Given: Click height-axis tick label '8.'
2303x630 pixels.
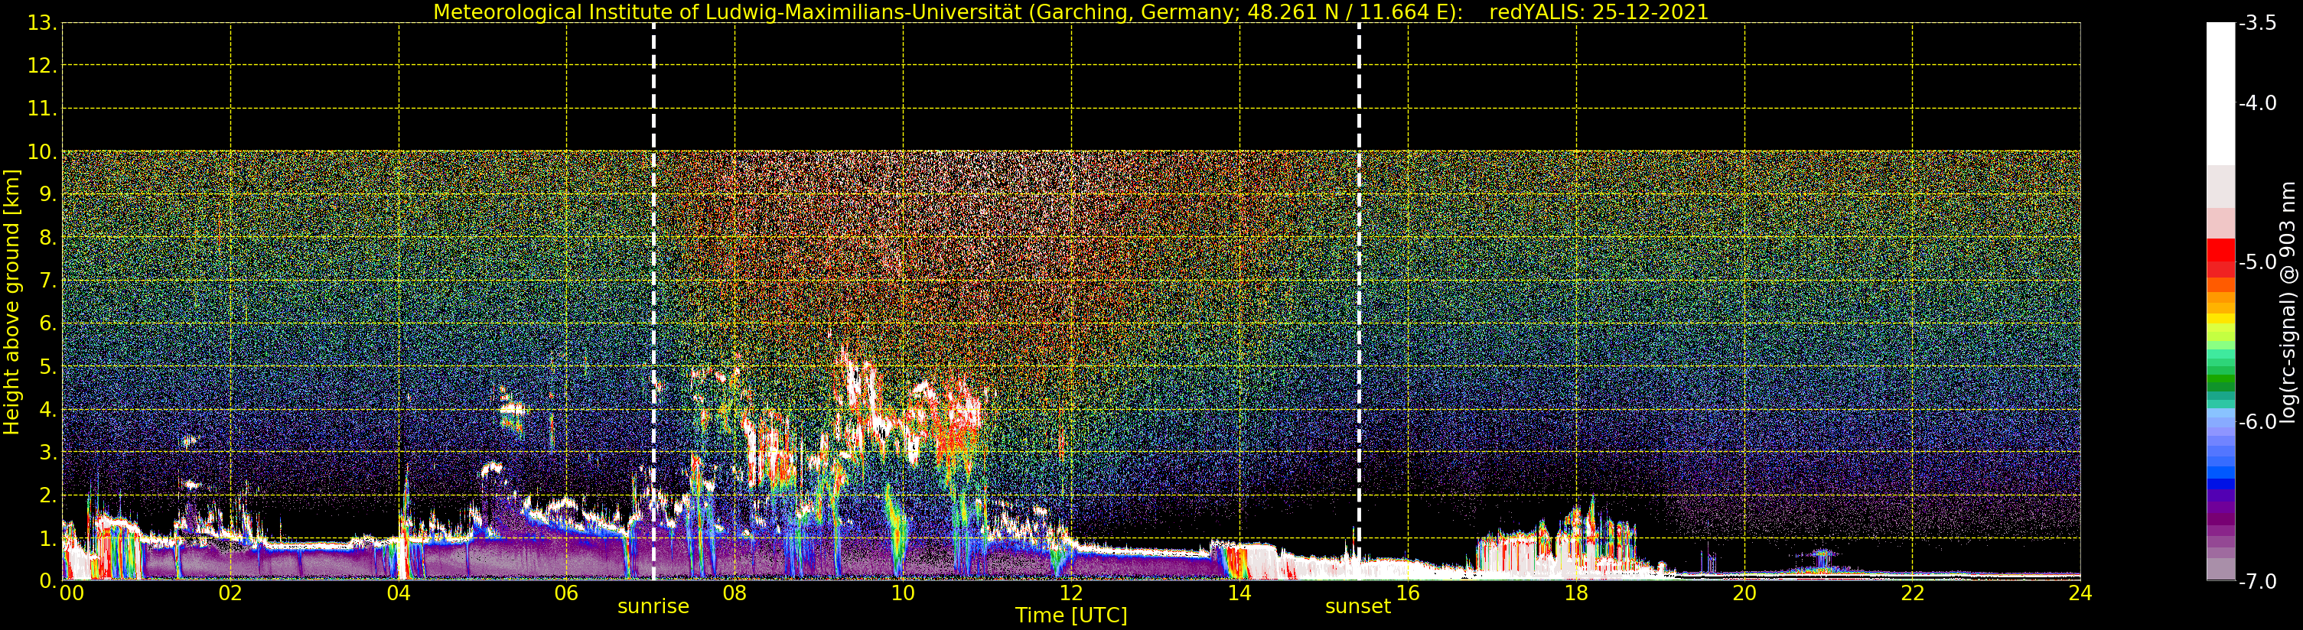Looking at the screenshot, I should tap(47, 238).
